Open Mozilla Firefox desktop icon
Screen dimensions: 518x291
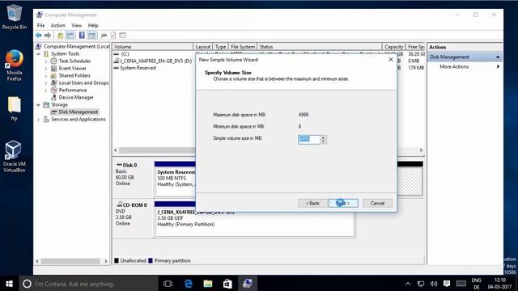[x=15, y=65]
